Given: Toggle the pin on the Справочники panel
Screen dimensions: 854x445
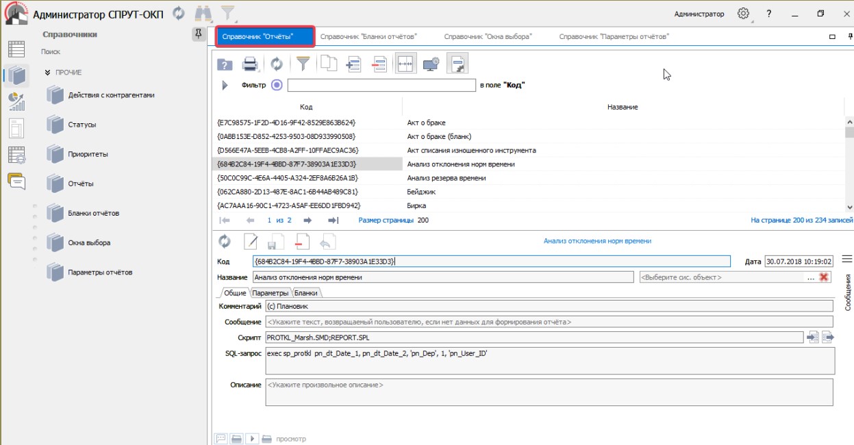Looking at the screenshot, I should click(x=199, y=34).
